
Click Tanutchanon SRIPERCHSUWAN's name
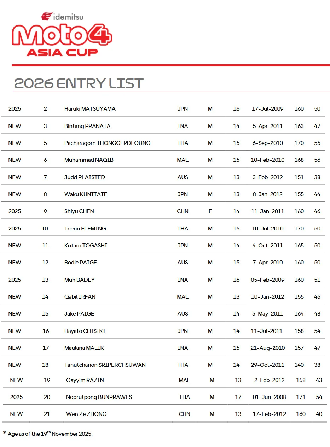click(x=105, y=365)
